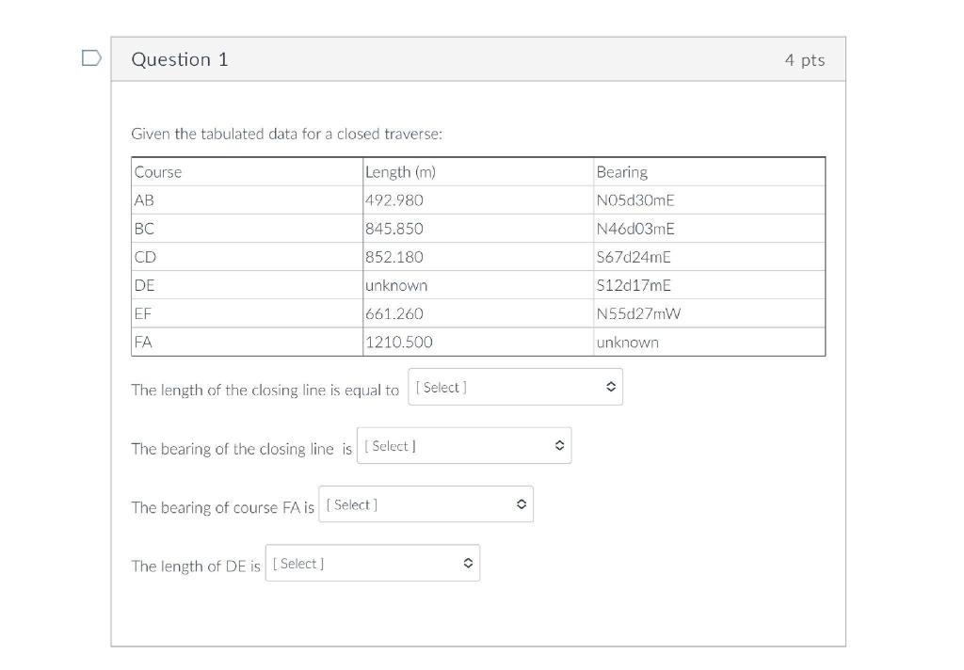
Task: Click the chevron on closing line length selector
Action: click(612, 386)
